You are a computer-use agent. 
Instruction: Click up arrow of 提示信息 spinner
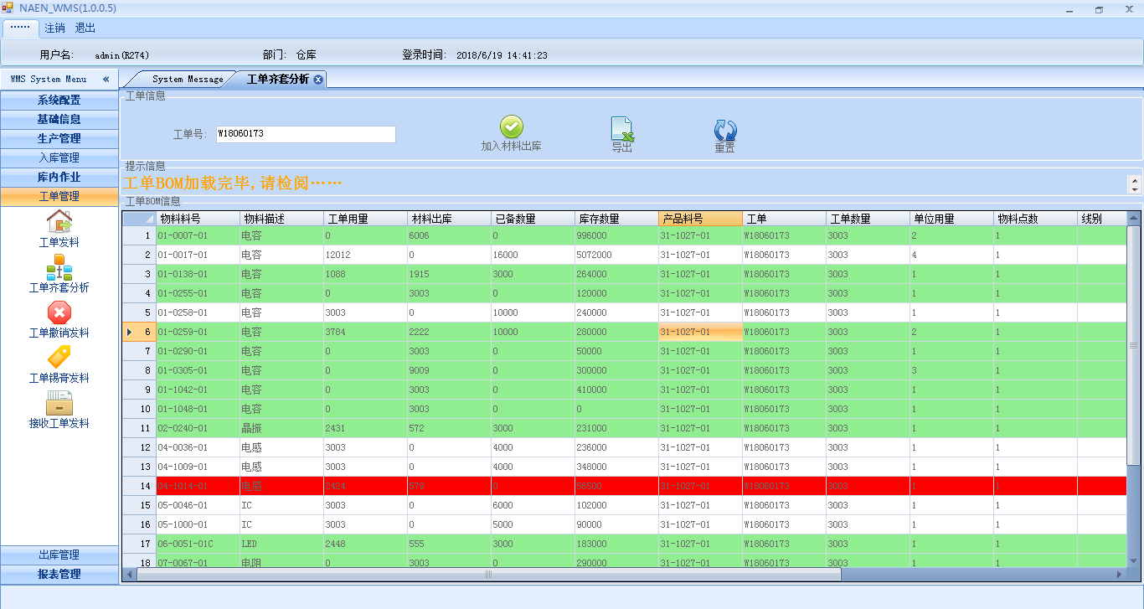tap(1135, 180)
